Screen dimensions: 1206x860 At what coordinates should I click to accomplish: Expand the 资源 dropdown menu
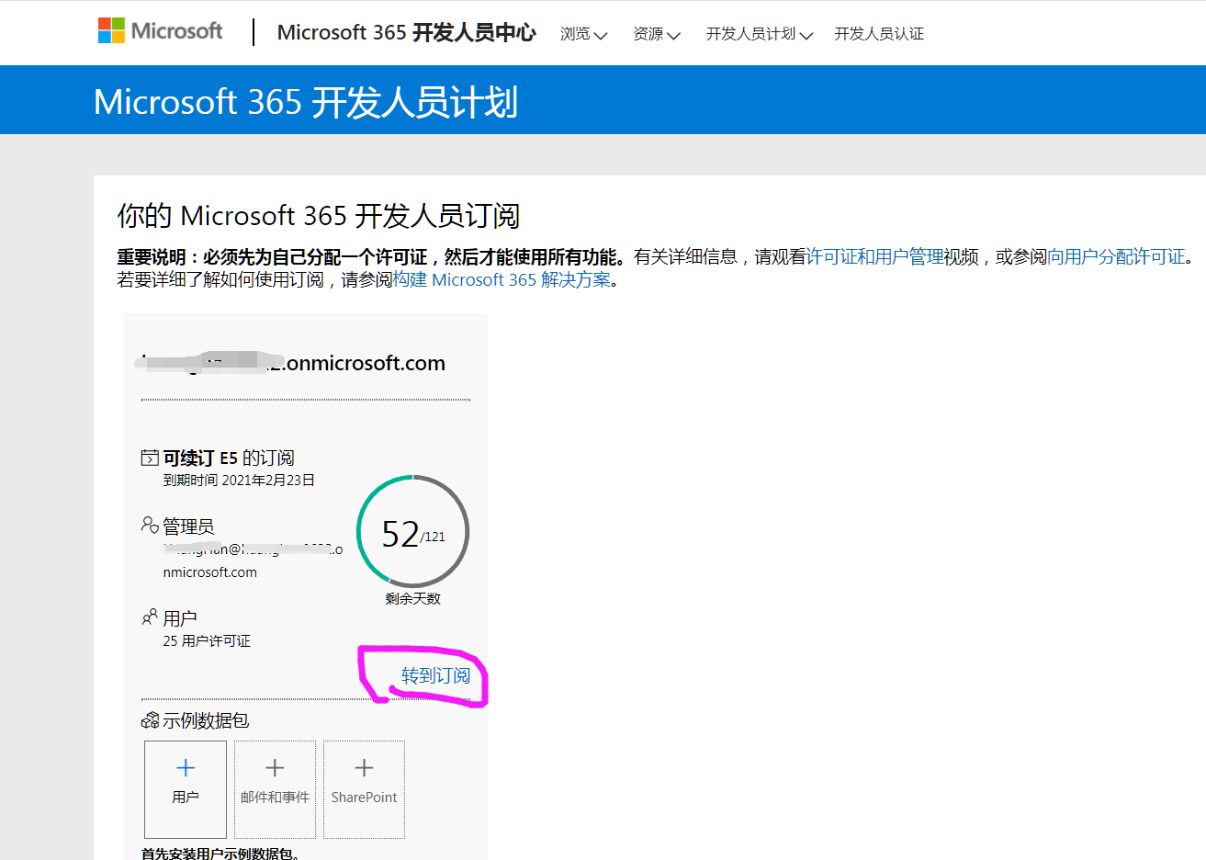pyautogui.click(x=656, y=34)
